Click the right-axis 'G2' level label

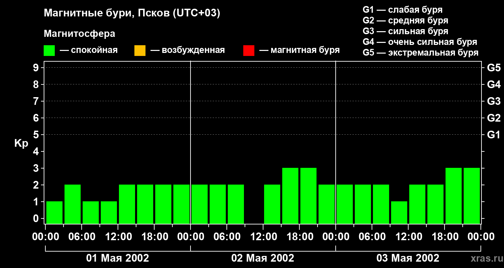click(x=494, y=118)
